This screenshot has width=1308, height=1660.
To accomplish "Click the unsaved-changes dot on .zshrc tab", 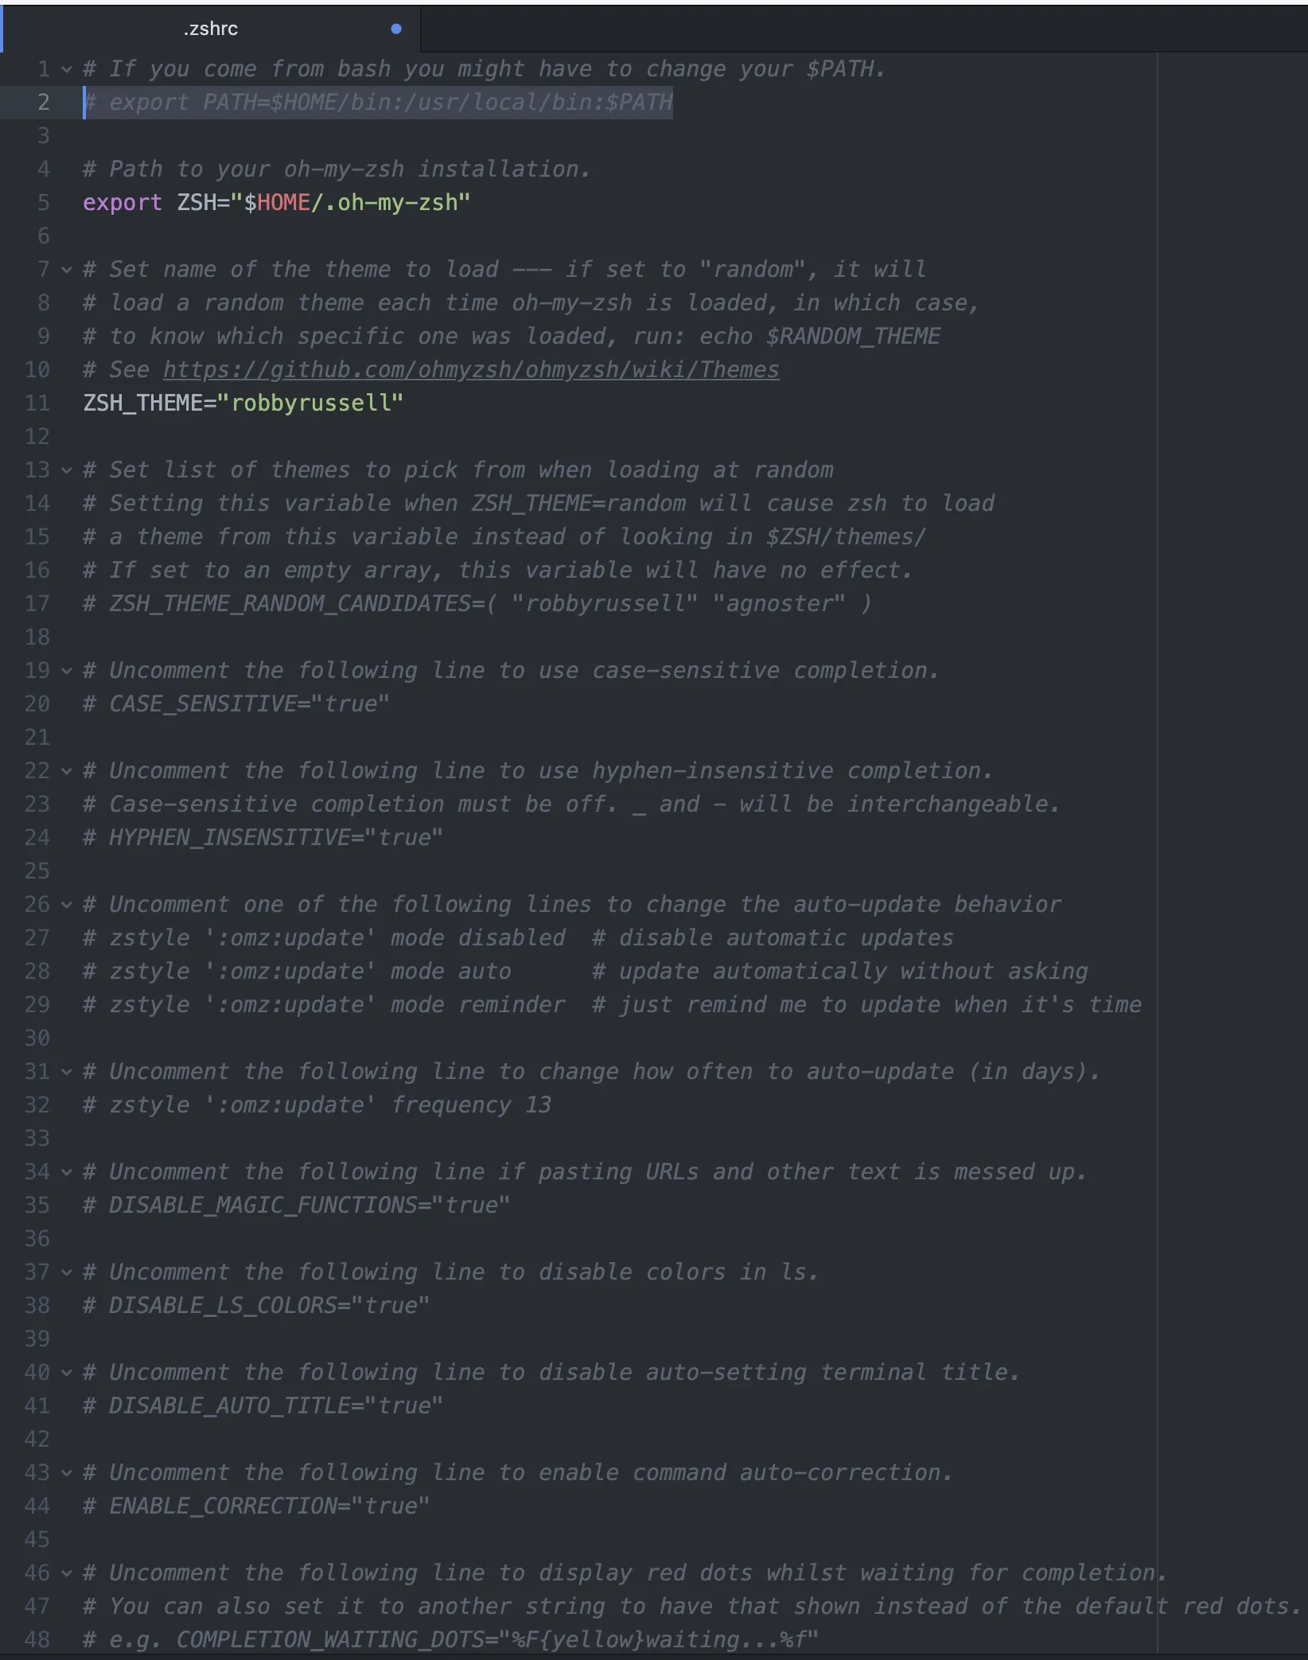I will (396, 29).
